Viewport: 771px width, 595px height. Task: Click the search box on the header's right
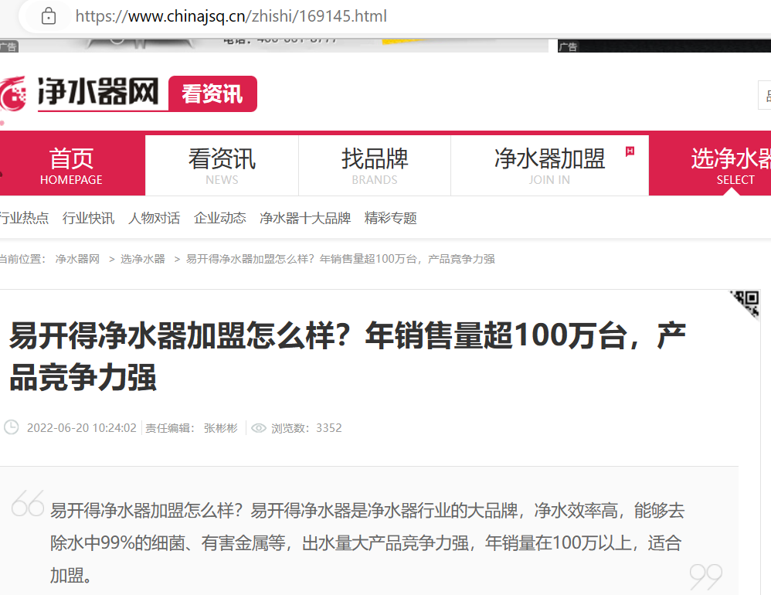tap(764, 95)
